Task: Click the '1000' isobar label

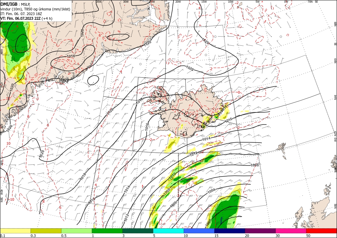Action: coord(208,223)
